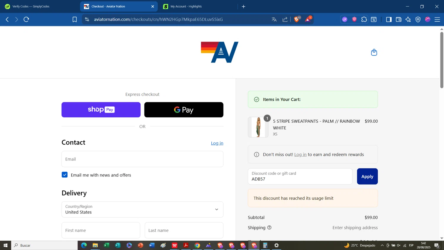Open Google Chrome from taskbar
Viewport: 444px width, 250px height.
tap(197, 245)
